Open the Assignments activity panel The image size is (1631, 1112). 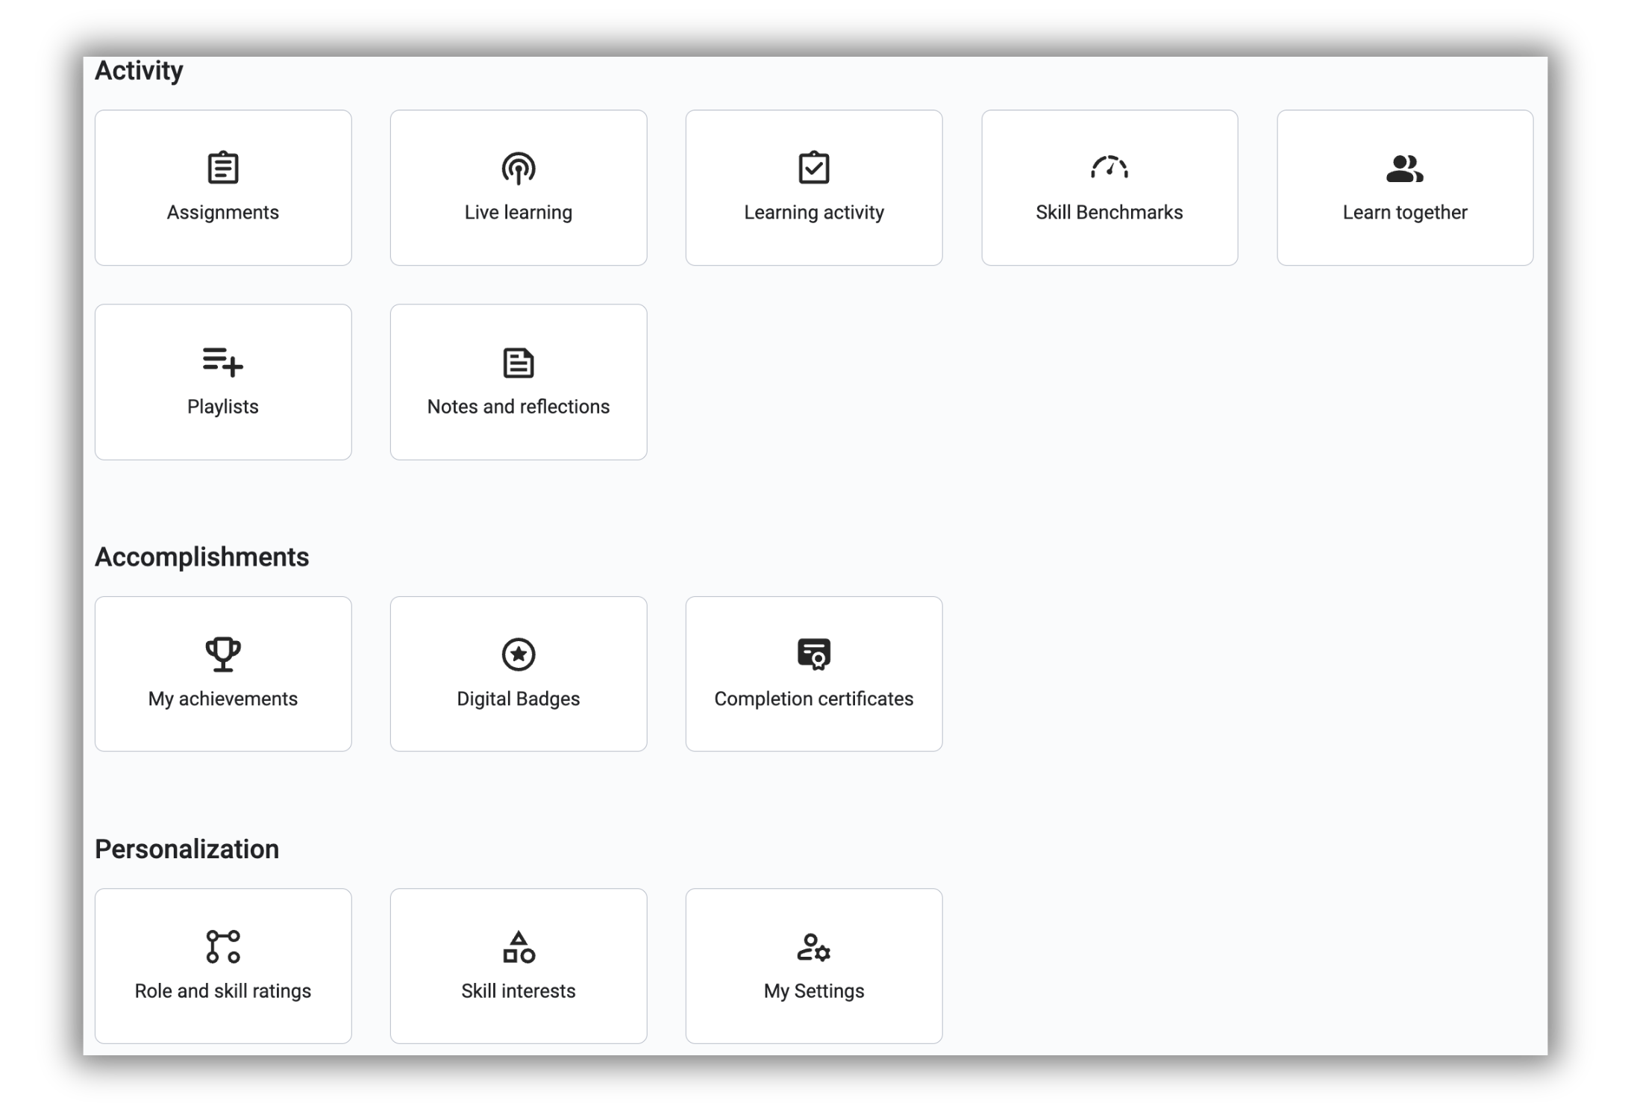point(222,187)
